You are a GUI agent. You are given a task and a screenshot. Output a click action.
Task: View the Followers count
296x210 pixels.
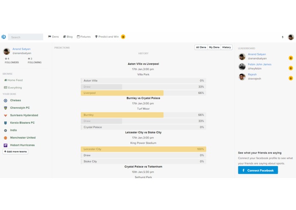coord(11,60)
